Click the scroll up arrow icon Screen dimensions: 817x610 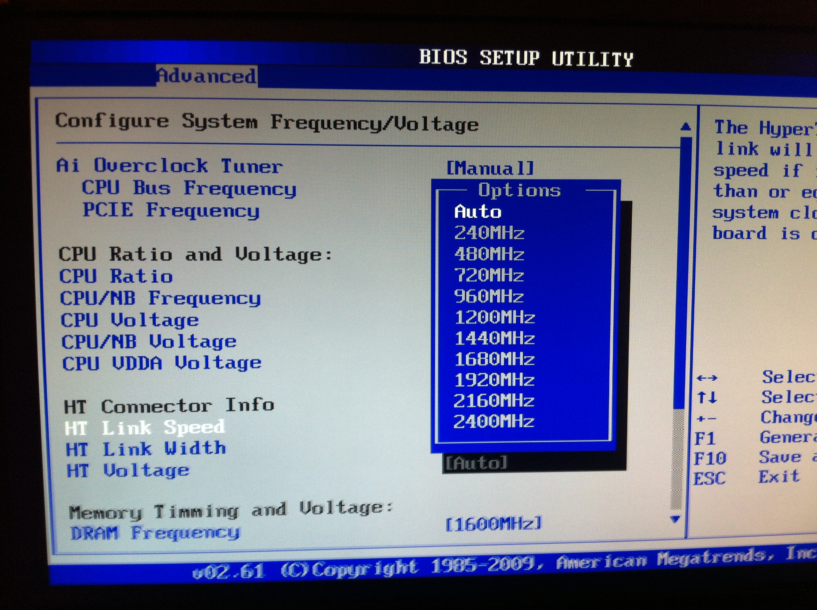(686, 127)
